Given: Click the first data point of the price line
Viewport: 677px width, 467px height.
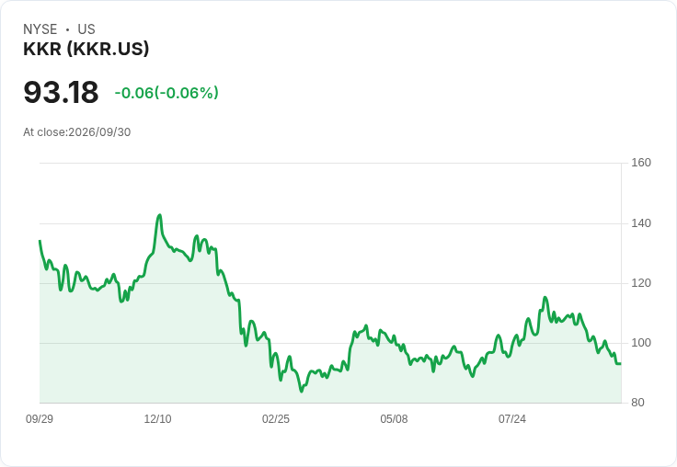Looking at the screenshot, I should [40, 241].
